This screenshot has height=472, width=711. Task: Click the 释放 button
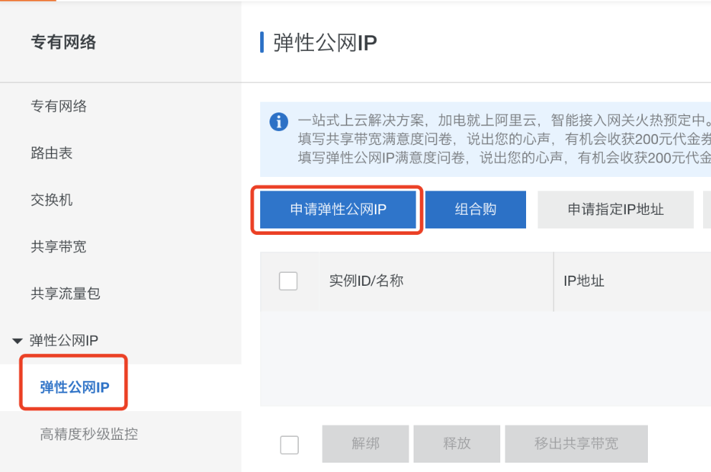point(457,444)
